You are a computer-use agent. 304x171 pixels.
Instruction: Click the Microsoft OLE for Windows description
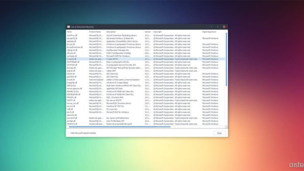coord(118,112)
